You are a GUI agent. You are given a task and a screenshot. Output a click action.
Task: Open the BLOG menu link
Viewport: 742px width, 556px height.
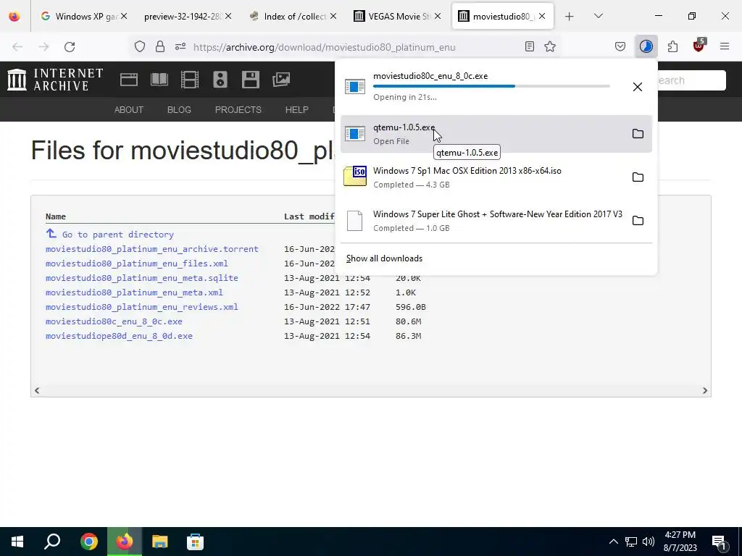tap(179, 110)
